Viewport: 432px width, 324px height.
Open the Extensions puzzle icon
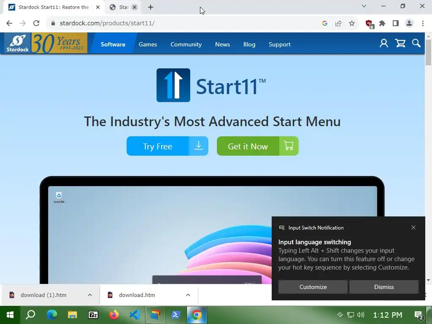point(382,23)
